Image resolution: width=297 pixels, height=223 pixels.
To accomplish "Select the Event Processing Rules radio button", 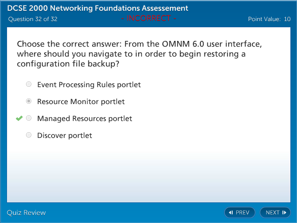I will 29,84.
